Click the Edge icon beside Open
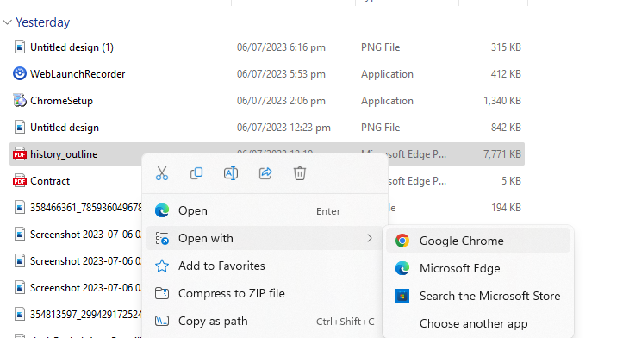Viewport: 629px width, 338px height. 162,210
